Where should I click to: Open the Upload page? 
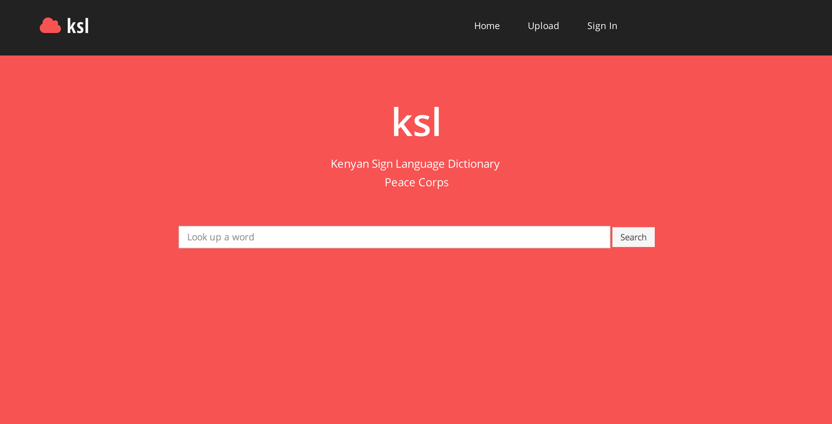pyautogui.click(x=543, y=26)
